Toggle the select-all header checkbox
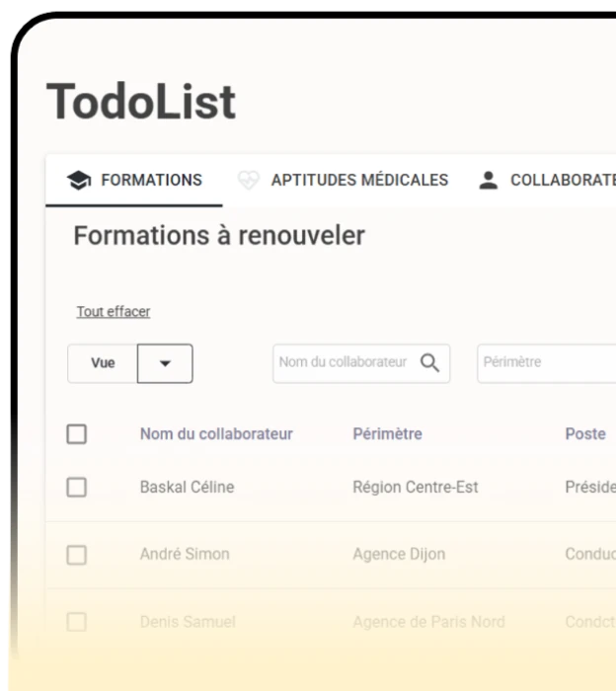Screen dimensions: 616x691 76,434
